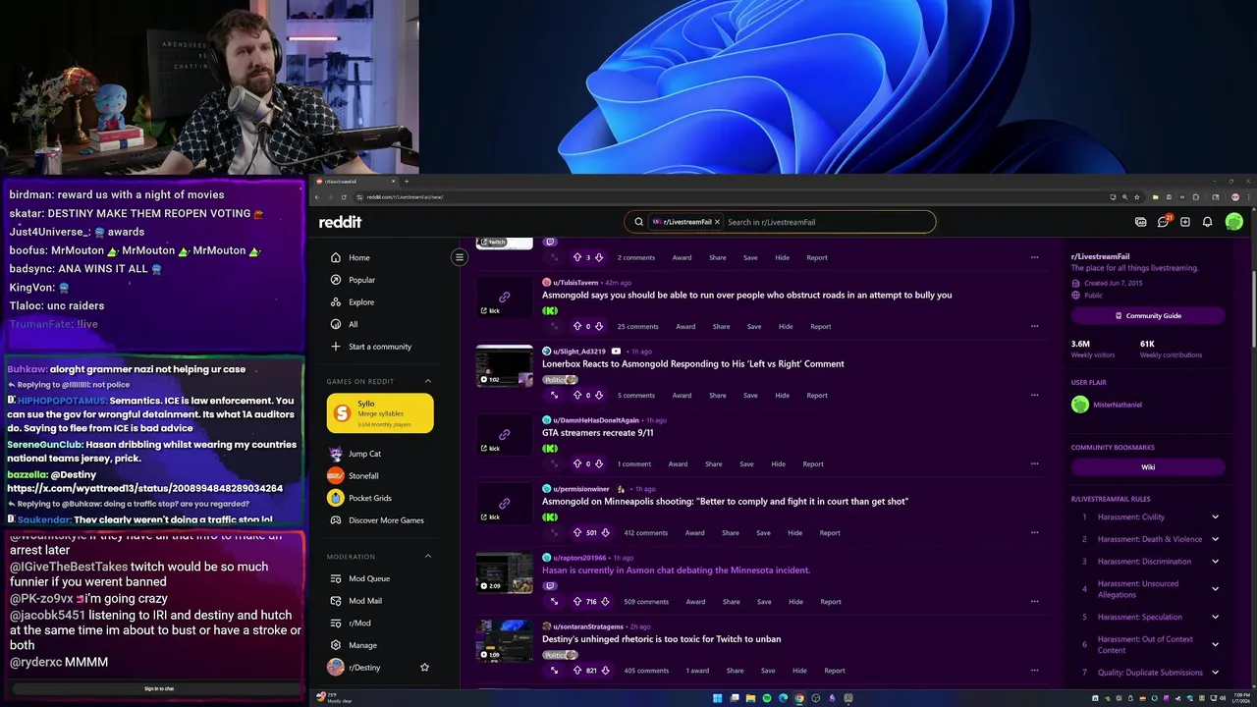1257x707 pixels.
Task: Upvote the Destiny's unhinged rhetoric post
Action: point(577,671)
